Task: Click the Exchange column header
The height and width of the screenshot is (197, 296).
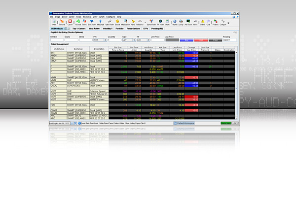Action: (x=78, y=49)
